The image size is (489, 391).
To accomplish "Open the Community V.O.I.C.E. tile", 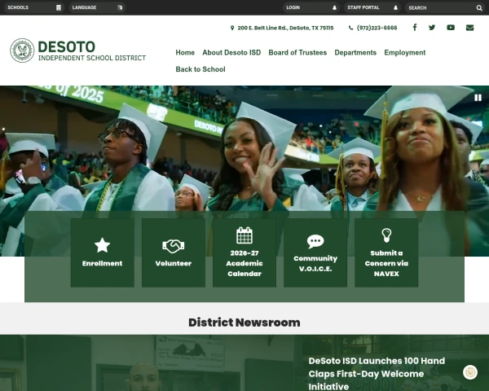I will click(x=315, y=253).
